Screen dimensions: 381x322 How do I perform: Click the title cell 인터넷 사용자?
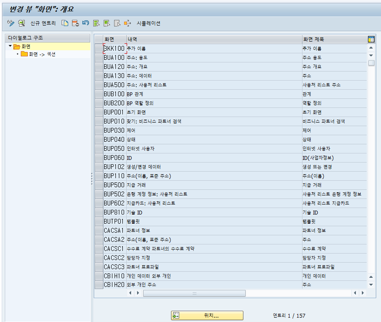pos(334,149)
